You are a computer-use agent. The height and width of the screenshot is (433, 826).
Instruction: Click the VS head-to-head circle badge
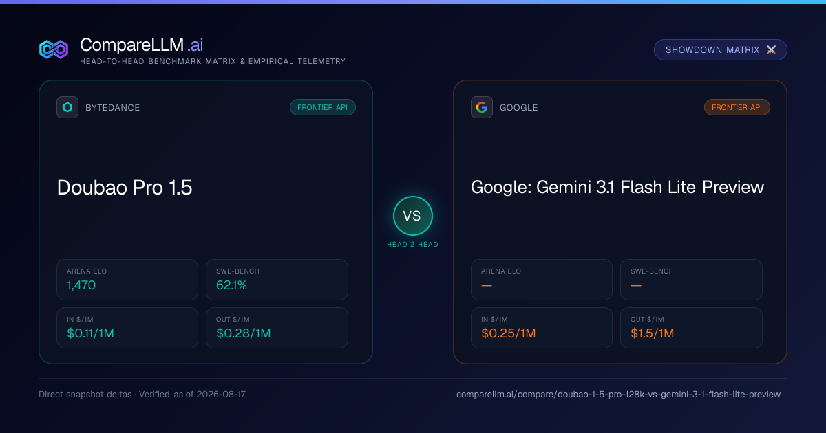[412, 216]
